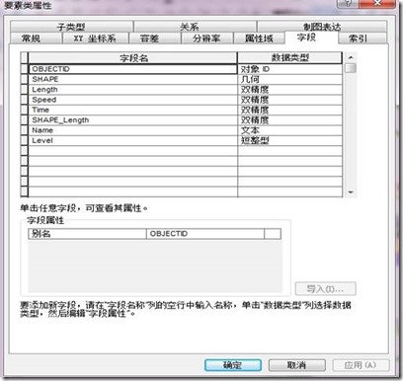
Task: Open the 制图表达 tab
Action: (x=322, y=27)
